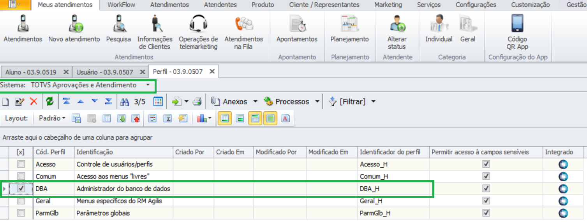This screenshot has width=587, height=222.
Task: Expand the Filtrar dropdown arrow
Action: (373, 102)
